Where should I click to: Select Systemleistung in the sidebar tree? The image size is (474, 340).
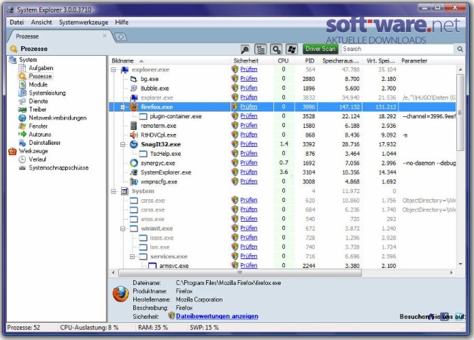point(47,92)
